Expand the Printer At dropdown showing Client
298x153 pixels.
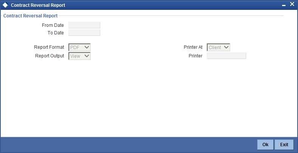click(x=218, y=47)
